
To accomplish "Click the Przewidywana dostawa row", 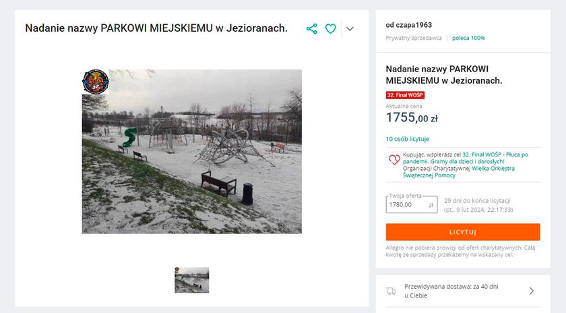I will point(463,291).
